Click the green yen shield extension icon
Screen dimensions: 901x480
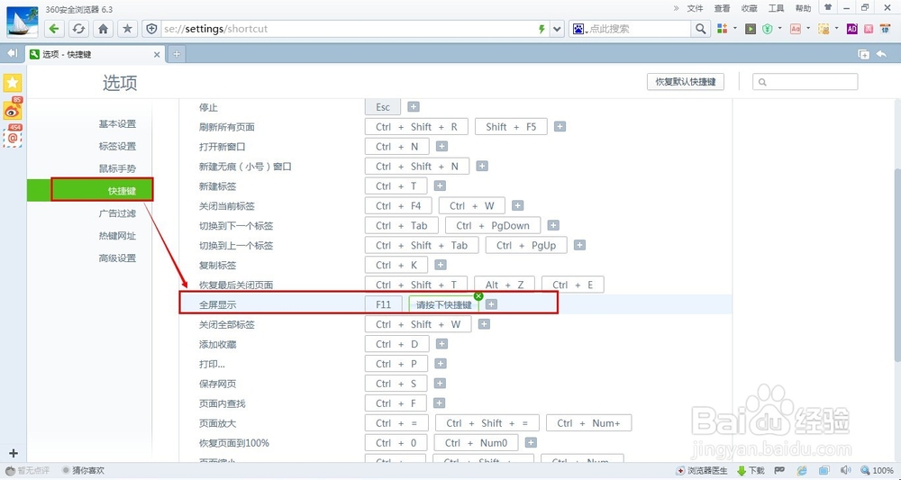click(767, 29)
